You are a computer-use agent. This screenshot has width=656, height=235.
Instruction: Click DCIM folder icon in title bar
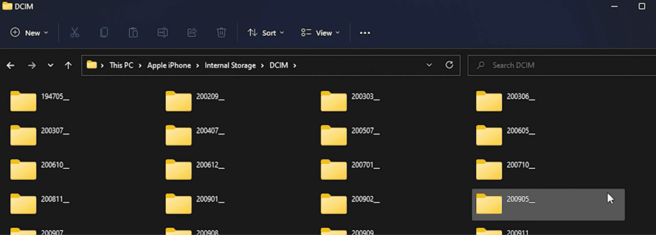point(7,6)
